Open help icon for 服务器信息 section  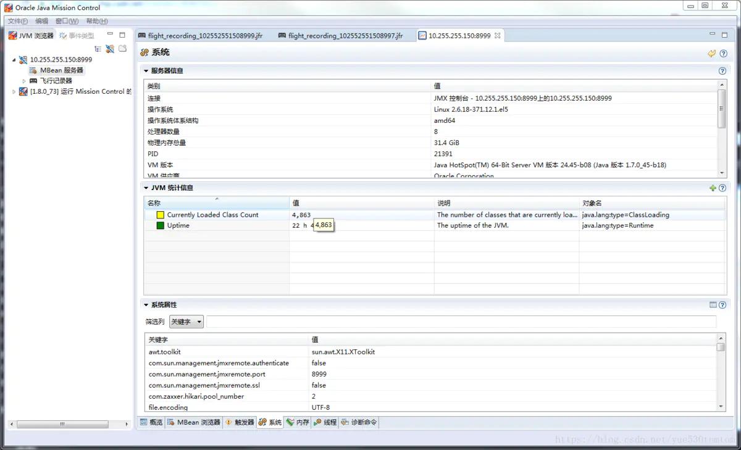click(722, 71)
